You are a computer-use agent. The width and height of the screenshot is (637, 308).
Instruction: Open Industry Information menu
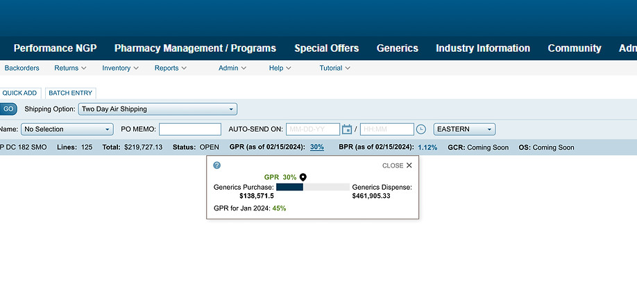click(483, 48)
